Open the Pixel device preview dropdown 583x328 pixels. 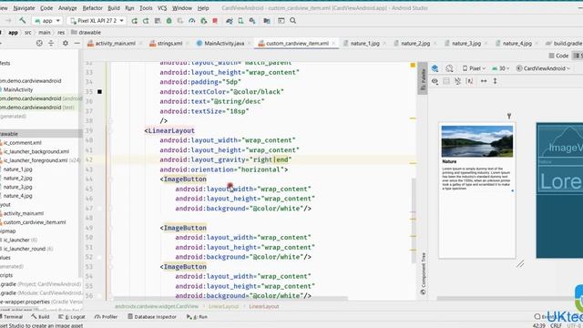click(x=474, y=68)
